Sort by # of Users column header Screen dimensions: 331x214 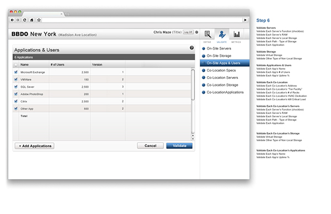coord(57,65)
